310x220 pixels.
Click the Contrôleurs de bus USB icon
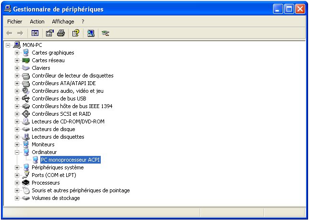click(26, 99)
